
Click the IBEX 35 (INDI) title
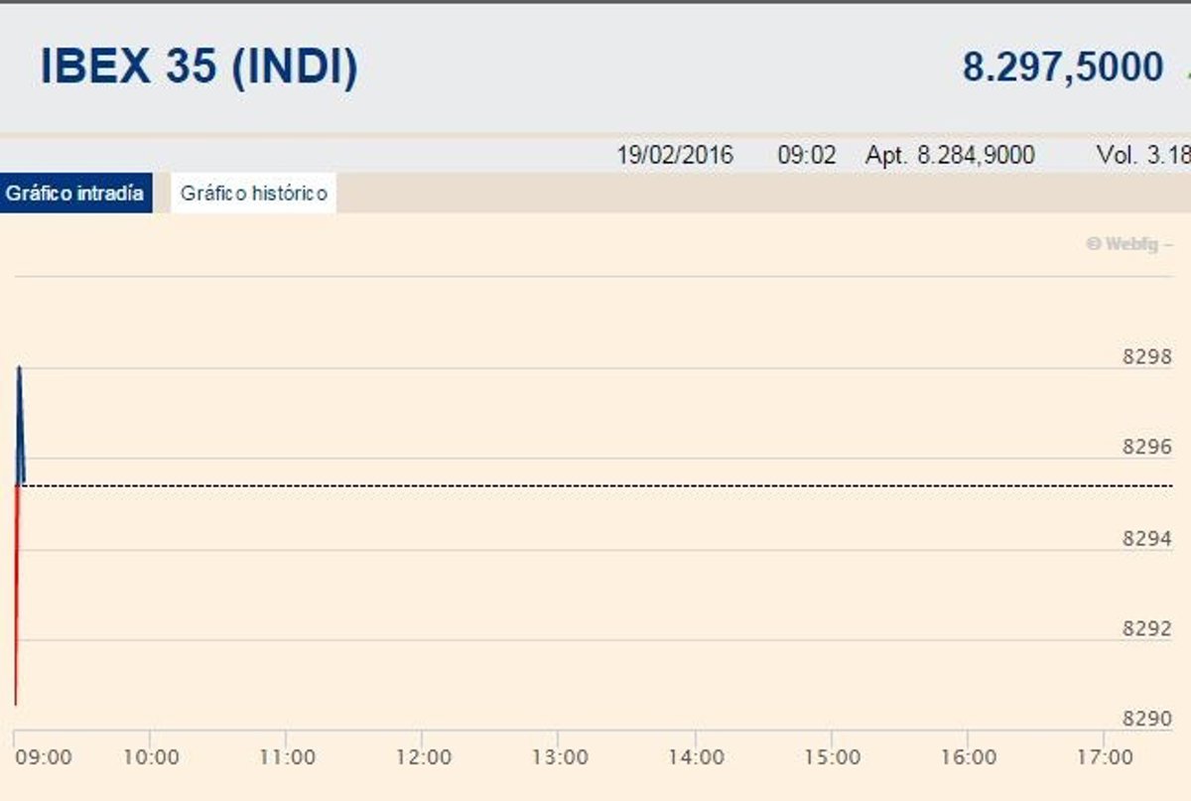click(x=198, y=67)
